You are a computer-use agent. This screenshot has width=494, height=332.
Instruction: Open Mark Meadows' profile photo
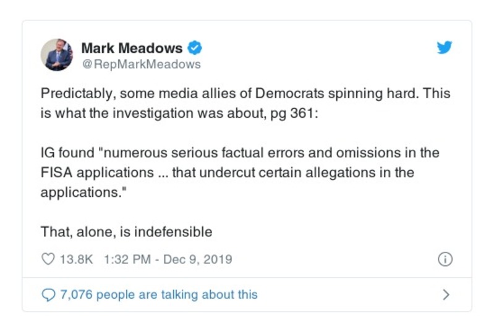57,55
